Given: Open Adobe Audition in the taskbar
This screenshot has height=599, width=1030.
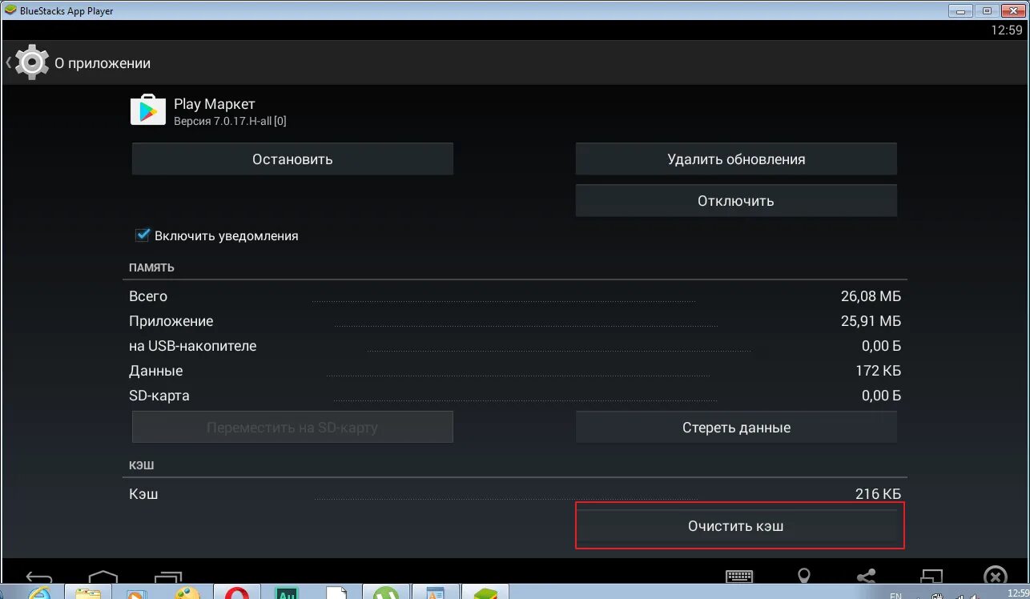Looking at the screenshot, I should (286, 593).
